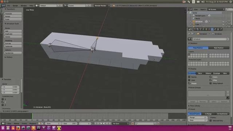Click the Blender icon in Ubuntu taskbar
Viewport: 233px width, 131px height.
[x=33, y=128]
